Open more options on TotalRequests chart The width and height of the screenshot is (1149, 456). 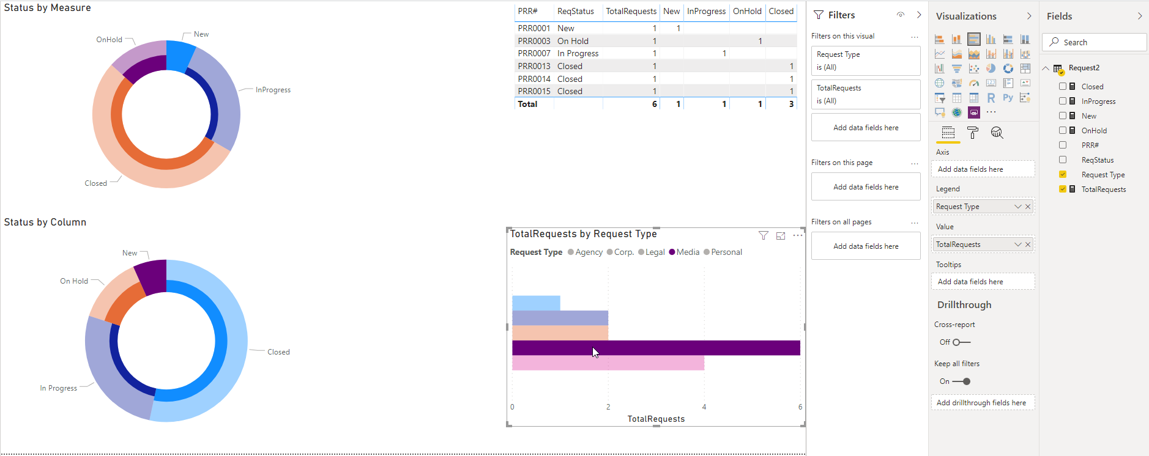click(798, 235)
